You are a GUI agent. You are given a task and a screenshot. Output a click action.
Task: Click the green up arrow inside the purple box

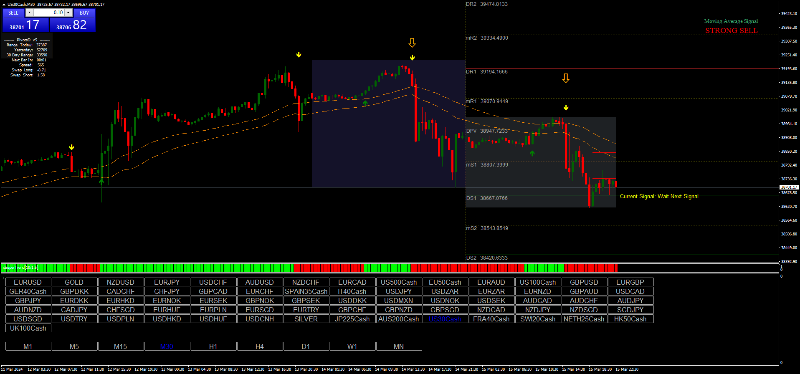(x=365, y=103)
